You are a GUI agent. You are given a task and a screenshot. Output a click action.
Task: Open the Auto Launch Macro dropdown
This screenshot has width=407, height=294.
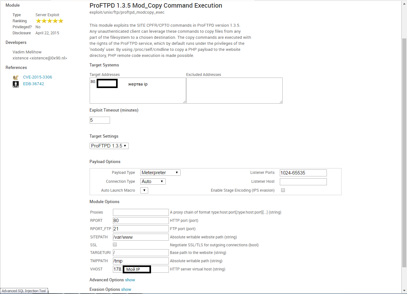click(x=144, y=190)
